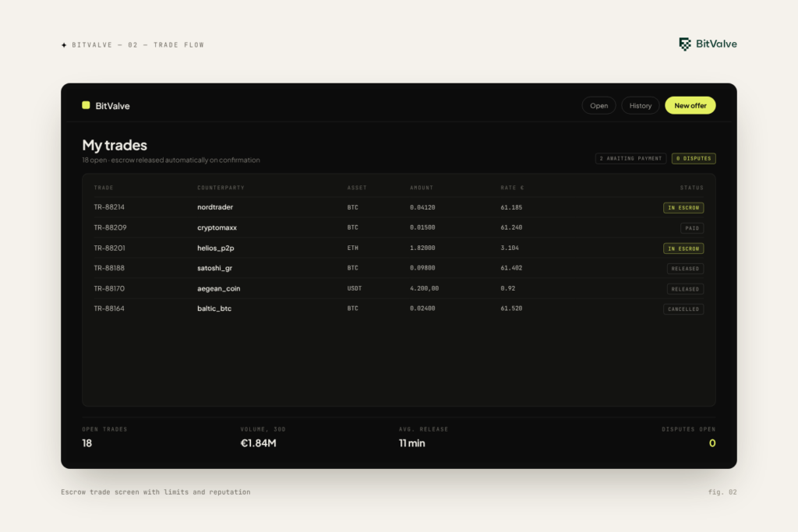Click the Released status for aegean_coin
This screenshot has width=798, height=532.
pos(686,288)
